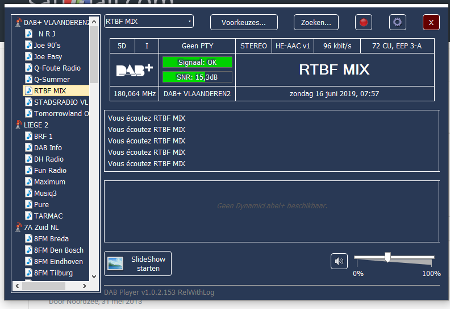This screenshot has width=450, height=309.
Task: Click the music note icon beside 8FM Tilburg
Action: pyautogui.click(x=29, y=273)
